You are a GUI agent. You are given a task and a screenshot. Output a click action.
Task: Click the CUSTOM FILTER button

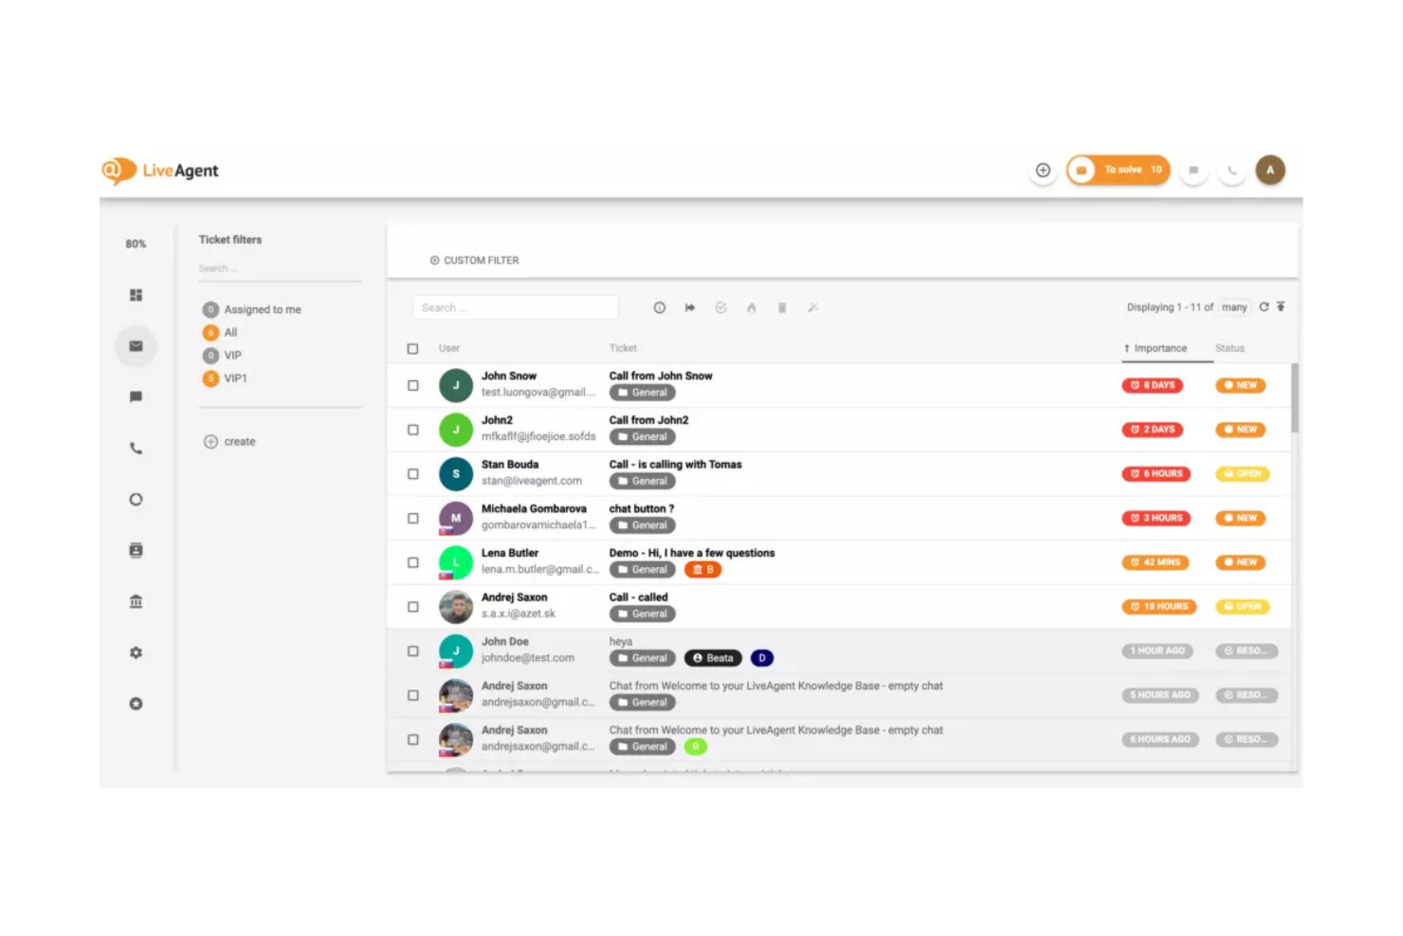(474, 260)
